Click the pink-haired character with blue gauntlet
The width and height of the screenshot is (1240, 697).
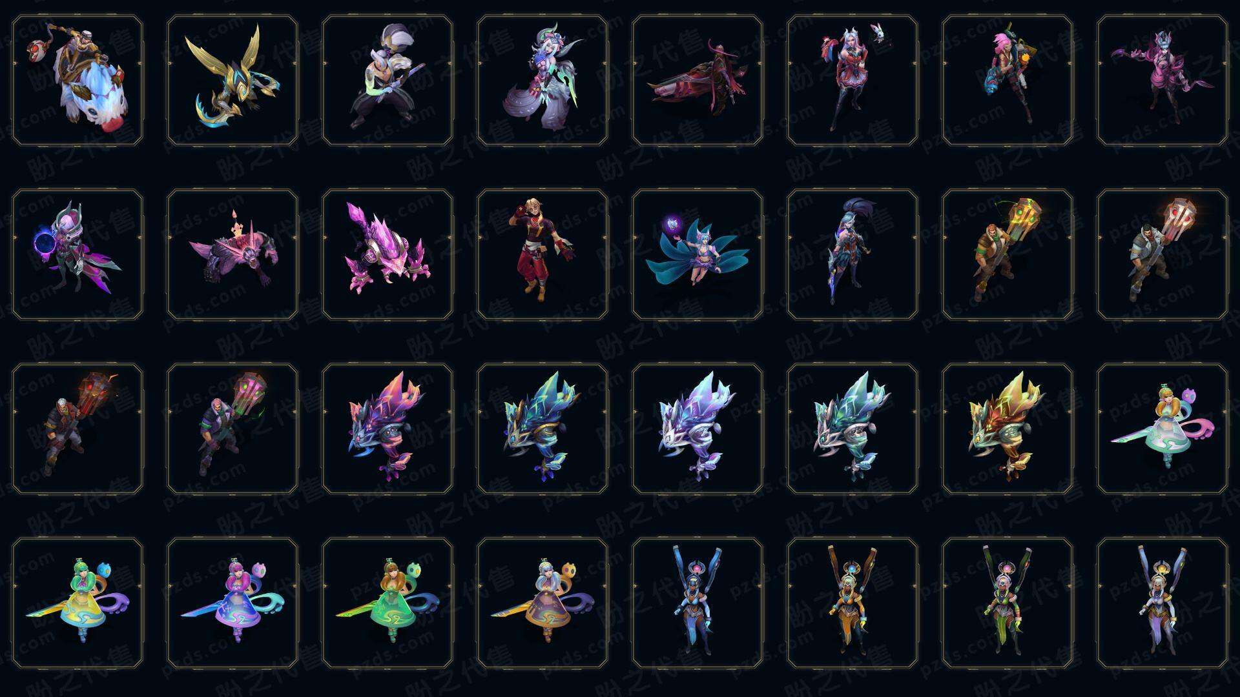pos(1008,81)
